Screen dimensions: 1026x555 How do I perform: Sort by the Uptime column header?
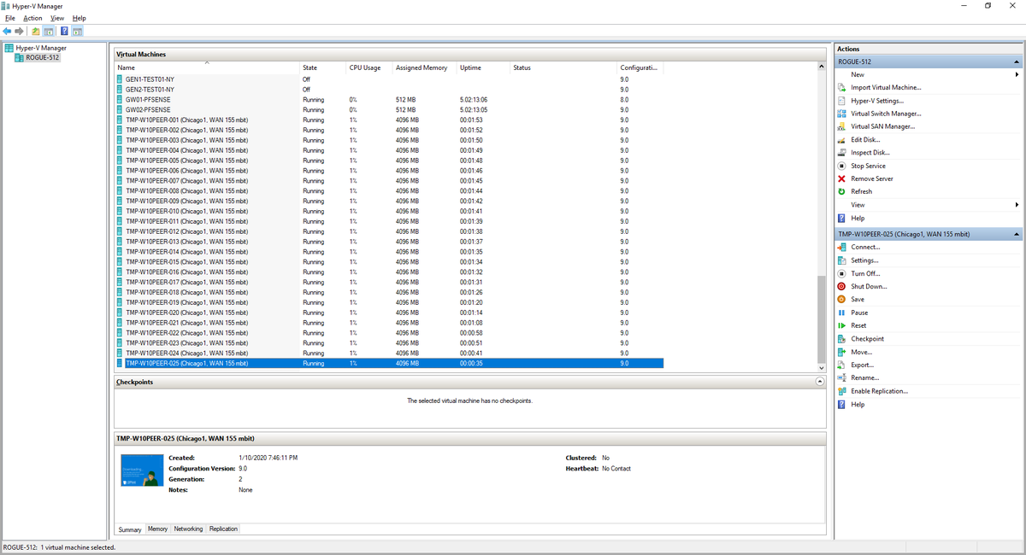coord(482,67)
